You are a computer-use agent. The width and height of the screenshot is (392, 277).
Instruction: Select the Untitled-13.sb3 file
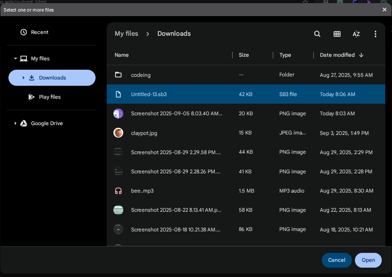click(x=149, y=94)
